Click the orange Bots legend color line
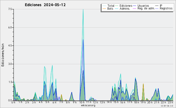Screen dimensions: 176x108 pos(104,8)
